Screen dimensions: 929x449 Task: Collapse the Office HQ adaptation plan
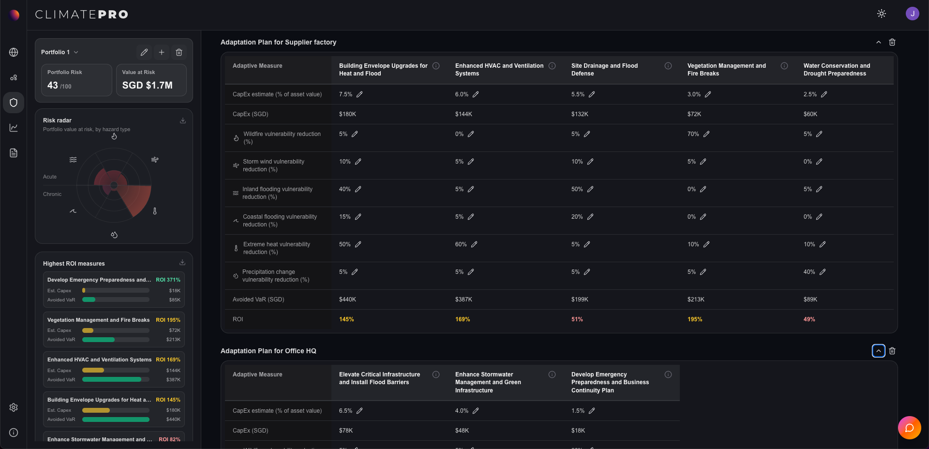click(879, 351)
